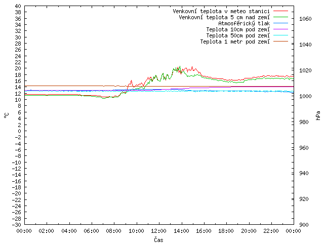
Task: Click the right axis value '1020'
Action: [x=305, y=70]
